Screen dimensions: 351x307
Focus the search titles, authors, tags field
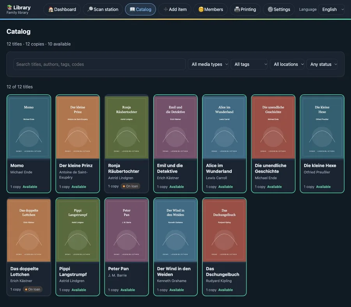click(x=99, y=64)
